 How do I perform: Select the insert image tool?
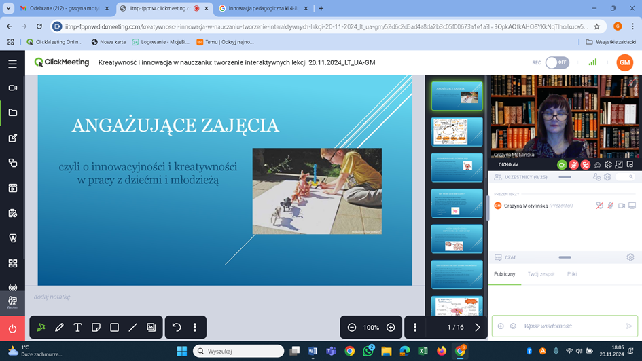151,328
